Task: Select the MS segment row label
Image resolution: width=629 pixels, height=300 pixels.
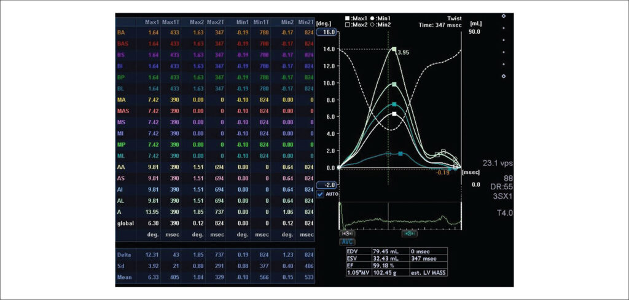Action: (121, 122)
